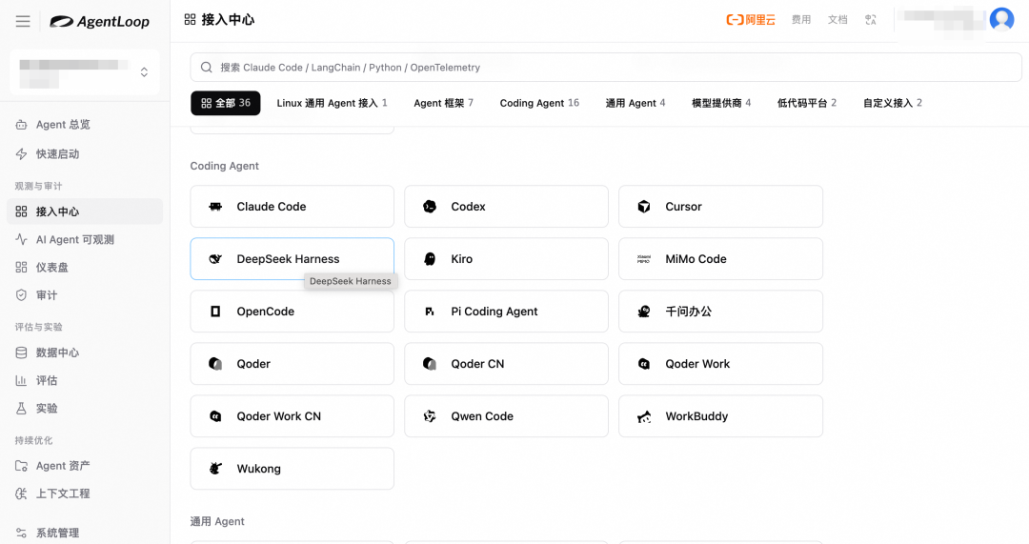The width and height of the screenshot is (1029, 544).
Task: Switch to 低代码平台 tab
Action: click(807, 103)
